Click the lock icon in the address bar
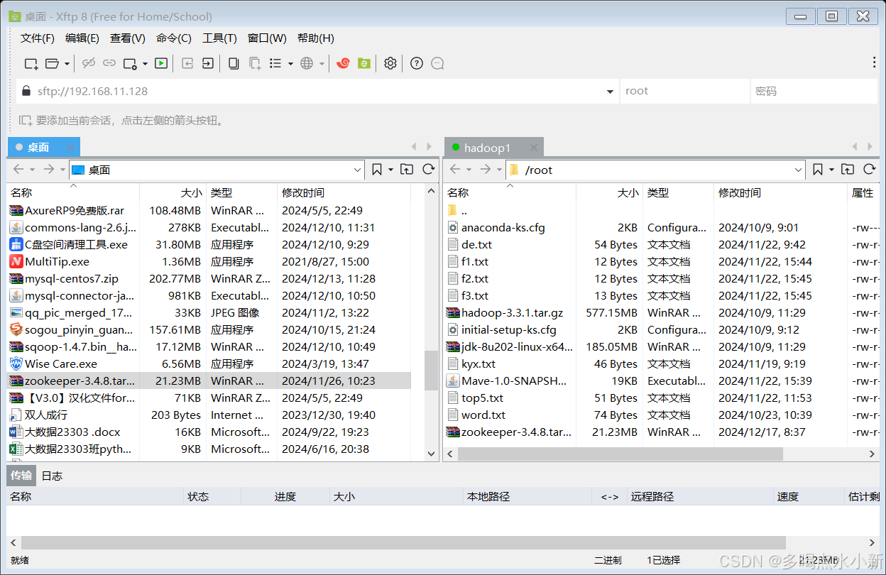The height and width of the screenshot is (575, 886). click(x=26, y=91)
